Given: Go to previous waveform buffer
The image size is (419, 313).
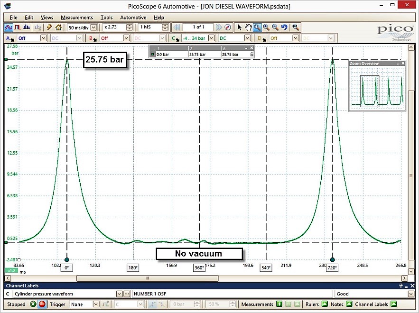Looking at the screenshot, I should click(177, 27).
